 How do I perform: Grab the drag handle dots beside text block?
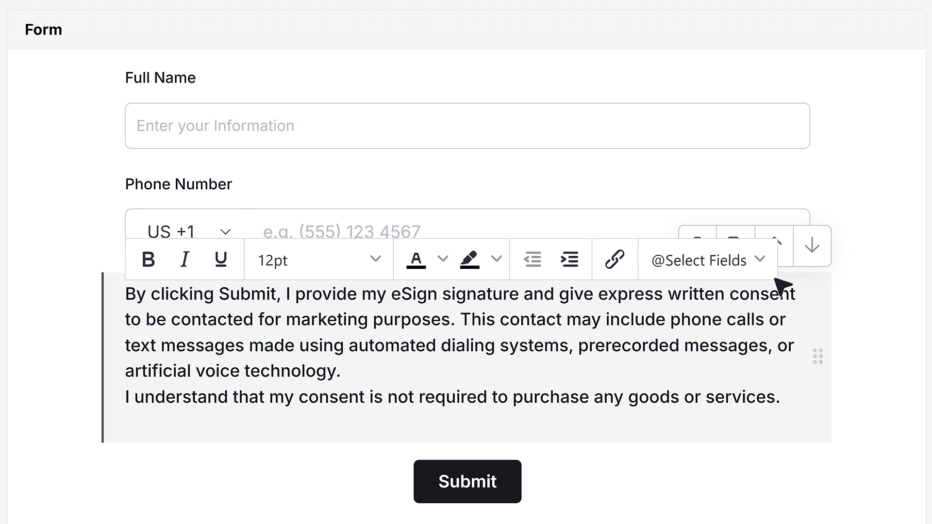coord(818,356)
